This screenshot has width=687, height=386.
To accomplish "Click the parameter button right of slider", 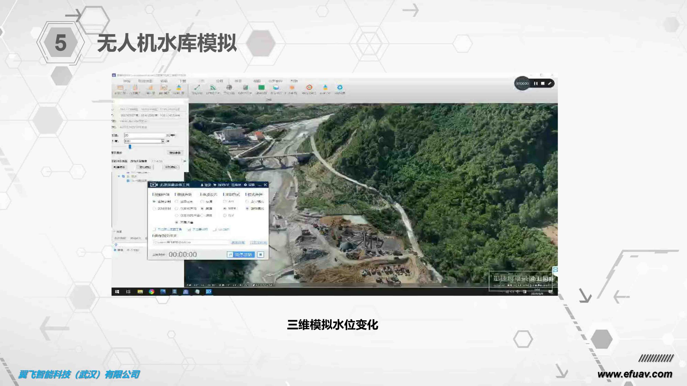I will click(175, 153).
